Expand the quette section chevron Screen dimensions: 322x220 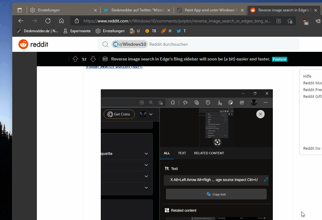pos(146,153)
